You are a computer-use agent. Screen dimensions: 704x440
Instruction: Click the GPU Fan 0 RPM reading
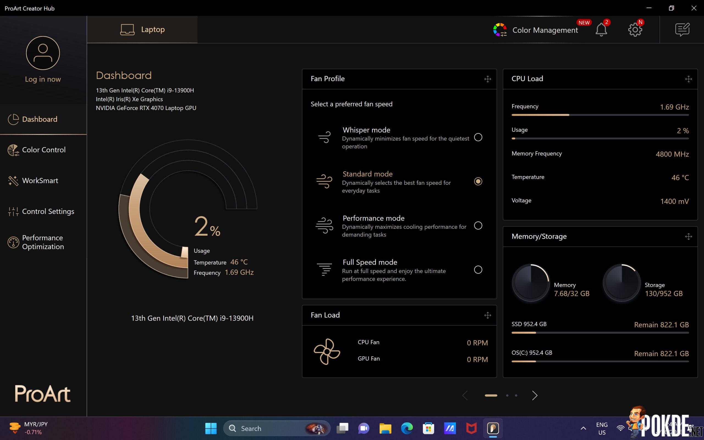pyautogui.click(x=477, y=360)
